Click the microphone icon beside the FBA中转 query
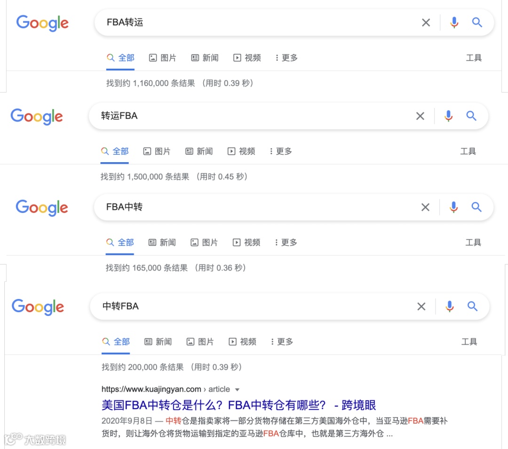Viewport: 508px width, 449px height. click(453, 207)
